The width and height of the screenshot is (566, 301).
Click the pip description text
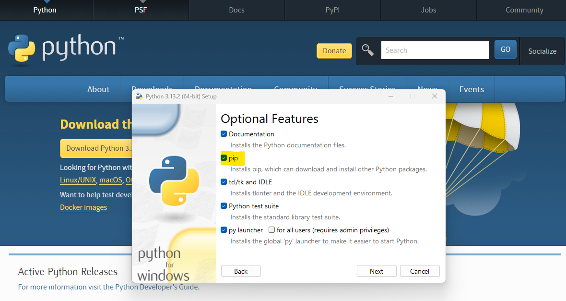coord(329,169)
